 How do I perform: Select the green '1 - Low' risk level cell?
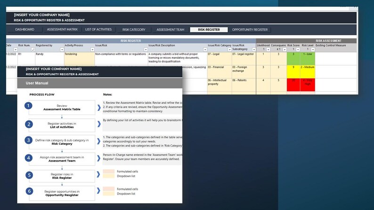[x=308, y=59]
